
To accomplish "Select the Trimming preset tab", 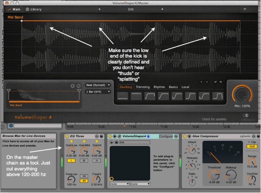I will (x=143, y=87).
